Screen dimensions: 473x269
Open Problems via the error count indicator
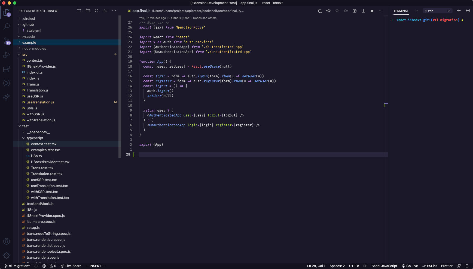(49, 266)
